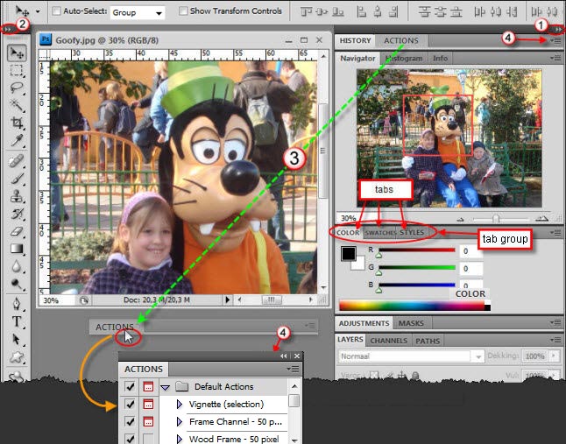The width and height of the screenshot is (566, 444).
Task: Expand the Frame Channel action
Action: (x=180, y=421)
